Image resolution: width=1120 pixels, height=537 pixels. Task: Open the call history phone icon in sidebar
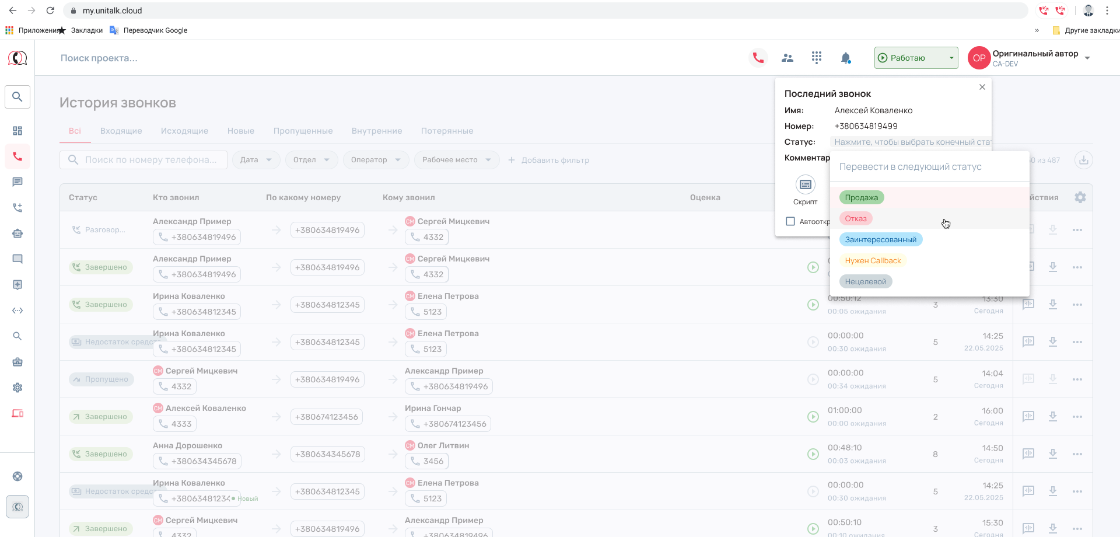(x=17, y=157)
